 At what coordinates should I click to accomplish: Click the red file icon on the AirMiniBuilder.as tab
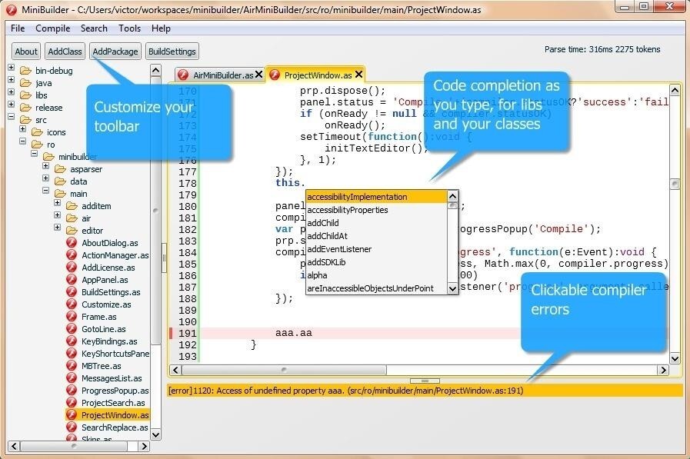[x=185, y=75]
